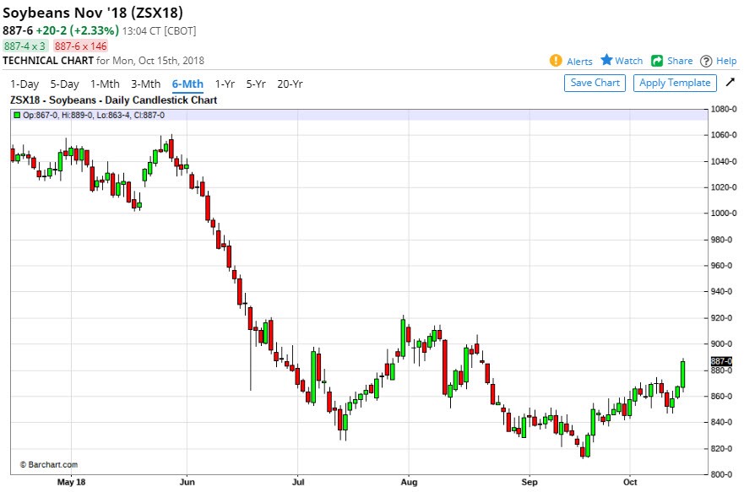The height and width of the screenshot is (492, 744).
Task: Click the TECHNICAL CHART for Mon, Oct 15th heading
Action: [x=103, y=61]
